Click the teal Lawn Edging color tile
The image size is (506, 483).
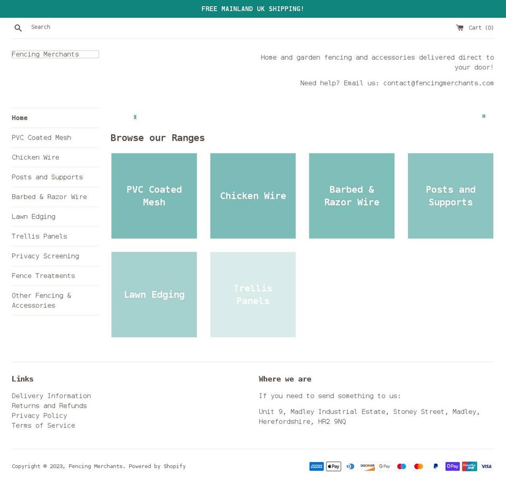click(x=154, y=294)
